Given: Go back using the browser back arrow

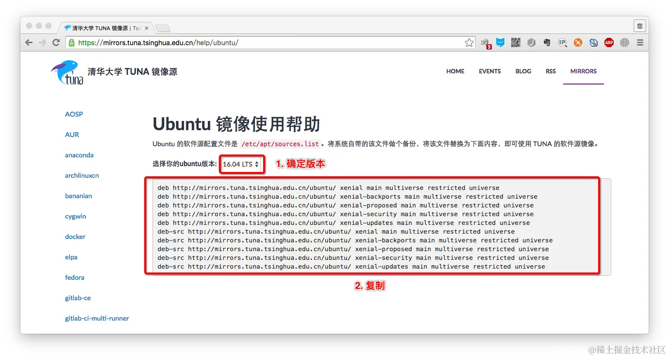Looking at the screenshot, I should point(29,43).
